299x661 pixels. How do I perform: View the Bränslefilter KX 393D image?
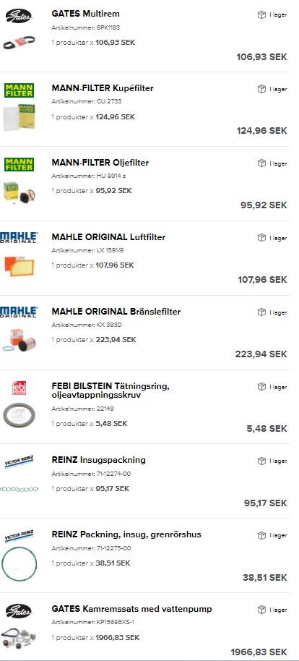(19, 340)
